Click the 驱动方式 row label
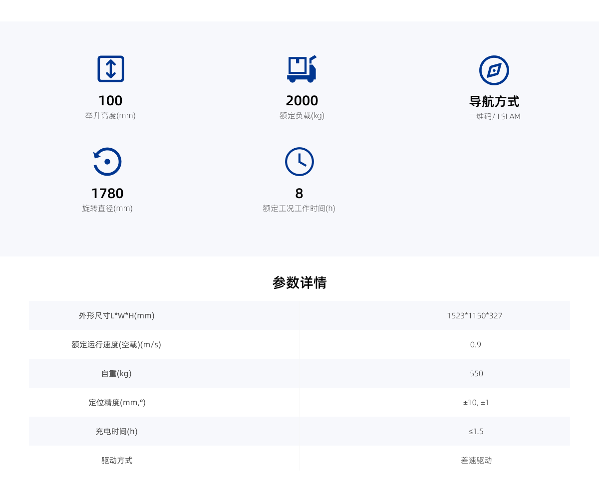The image size is (599, 497). pyautogui.click(x=117, y=460)
